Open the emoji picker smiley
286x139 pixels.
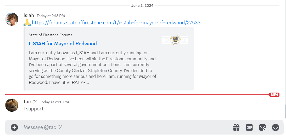276,127
